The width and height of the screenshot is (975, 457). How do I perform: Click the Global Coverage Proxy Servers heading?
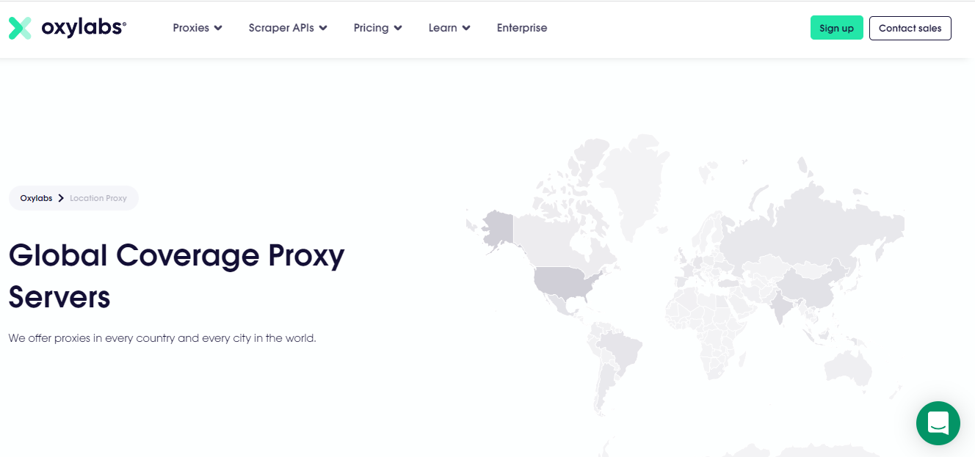coord(176,276)
